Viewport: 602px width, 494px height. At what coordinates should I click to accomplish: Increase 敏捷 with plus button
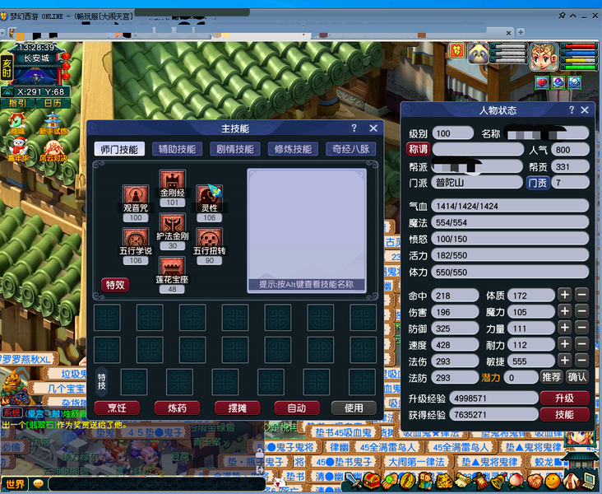(565, 361)
